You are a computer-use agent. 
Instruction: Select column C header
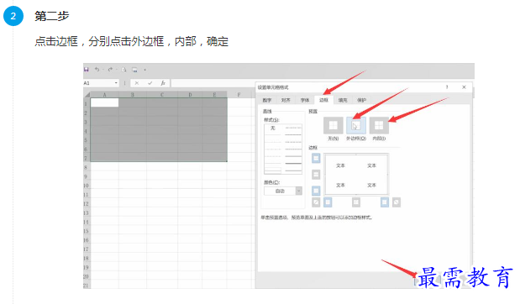point(162,95)
